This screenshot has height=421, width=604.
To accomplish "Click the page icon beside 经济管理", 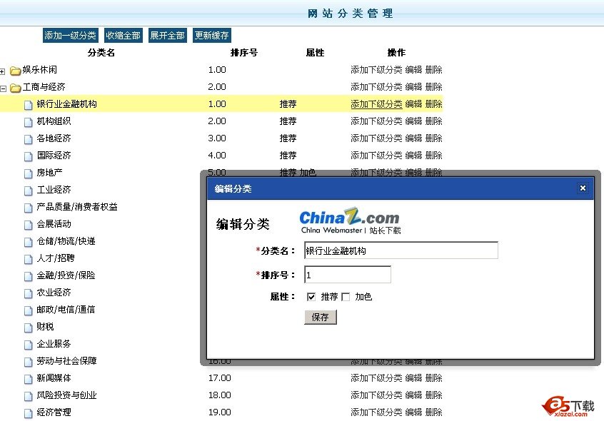I will (x=28, y=413).
